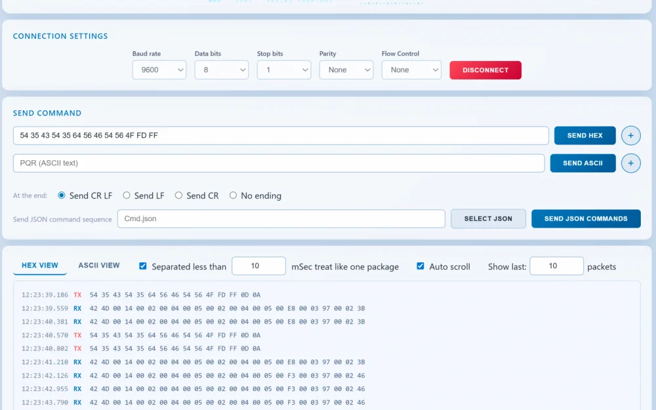
Task: Click the Send Hex button
Action: click(x=585, y=136)
